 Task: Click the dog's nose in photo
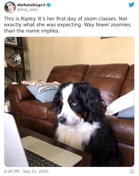pos(62,120)
